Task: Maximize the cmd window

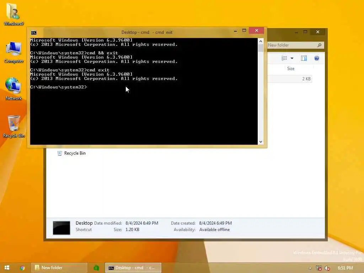Action: [244, 31]
